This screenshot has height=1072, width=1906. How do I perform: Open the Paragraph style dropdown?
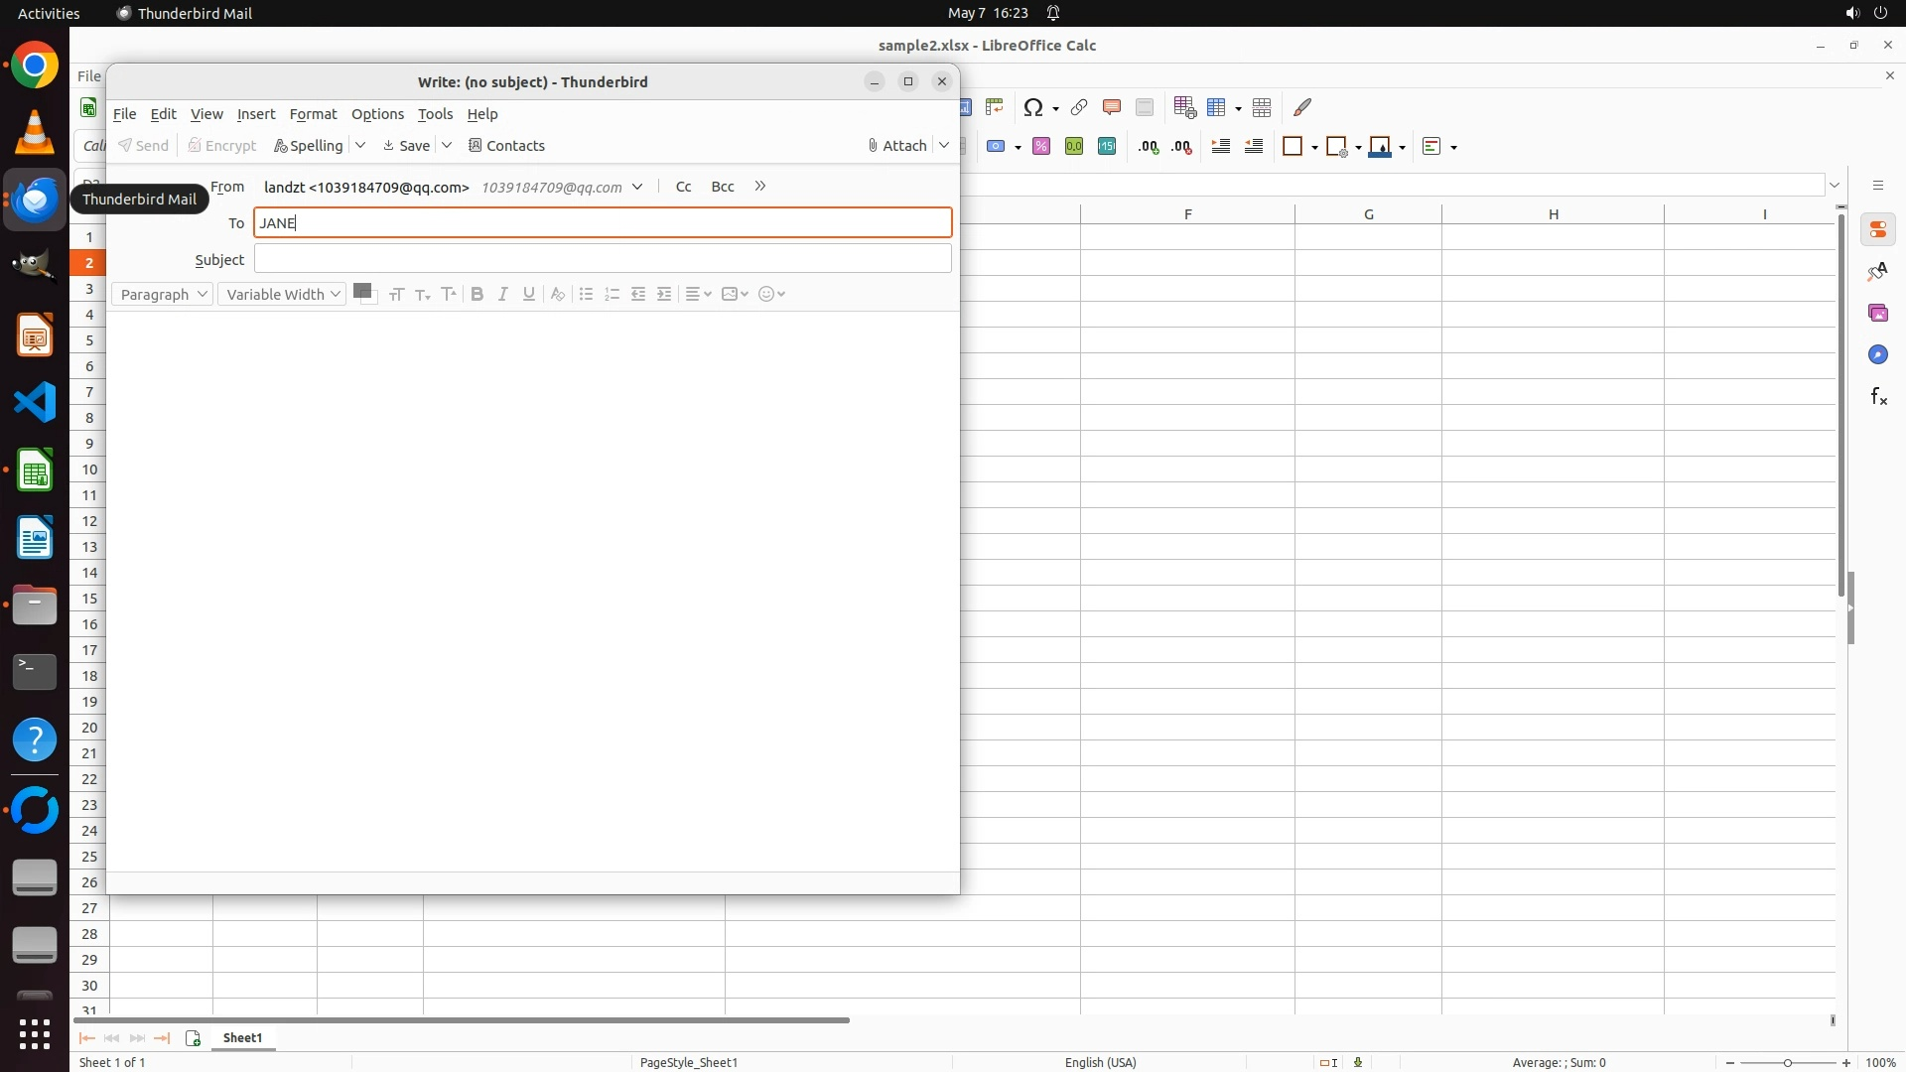pyautogui.click(x=162, y=294)
